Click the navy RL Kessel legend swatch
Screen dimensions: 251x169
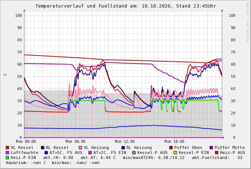click(x=42, y=147)
